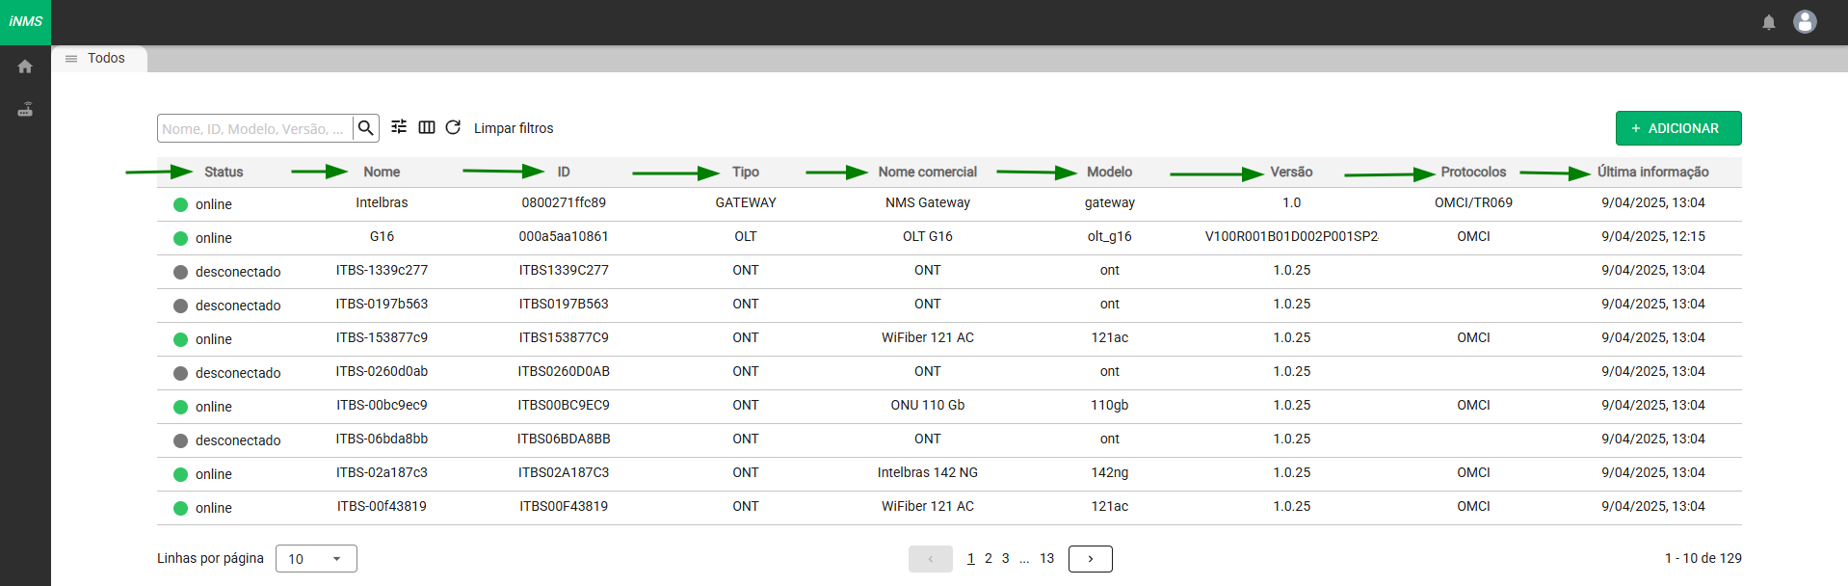Go to home via sidebar house icon
The width and height of the screenshot is (1848, 586).
[x=25, y=67]
